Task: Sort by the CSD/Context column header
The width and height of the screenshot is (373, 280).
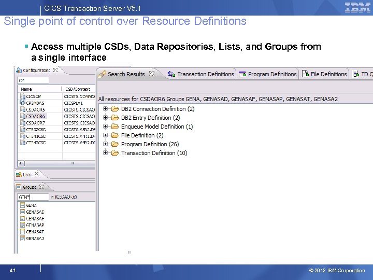Action: tap(79, 89)
